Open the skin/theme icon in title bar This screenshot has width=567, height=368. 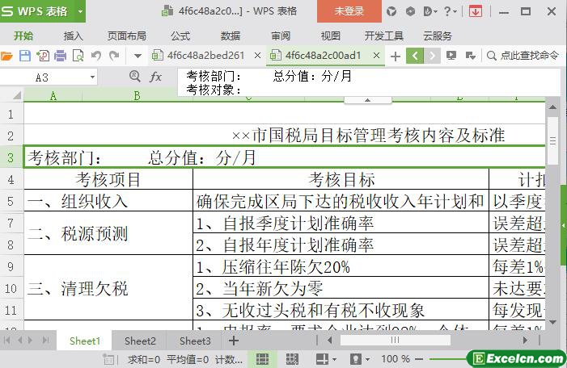click(391, 11)
